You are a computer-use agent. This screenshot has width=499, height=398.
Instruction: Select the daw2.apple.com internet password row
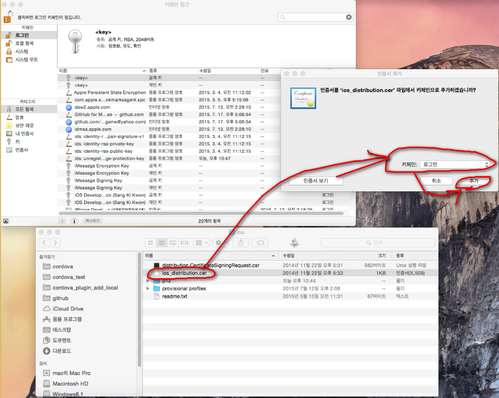169,107
